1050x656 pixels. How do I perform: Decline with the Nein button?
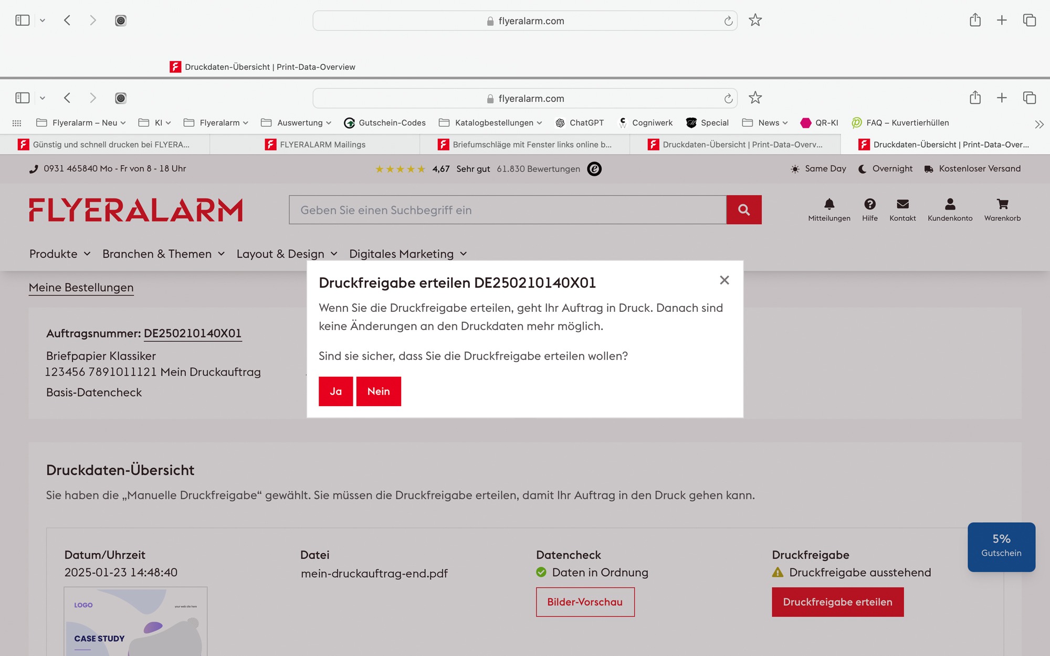(x=379, y=392)
